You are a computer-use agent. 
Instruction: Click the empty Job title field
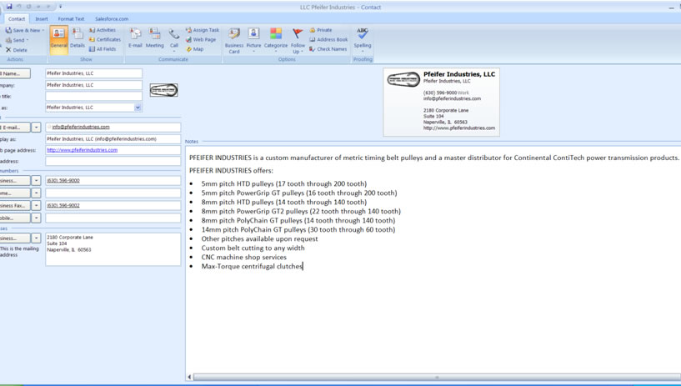[94, 97]
